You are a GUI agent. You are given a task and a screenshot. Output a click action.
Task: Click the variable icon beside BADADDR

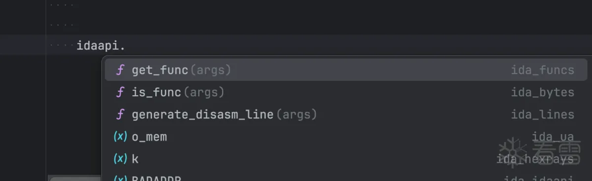point(120,179)
